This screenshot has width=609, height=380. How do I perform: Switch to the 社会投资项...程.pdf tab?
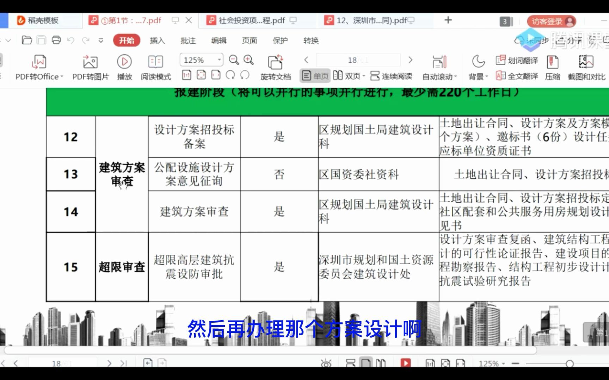(x=252, y=20)
